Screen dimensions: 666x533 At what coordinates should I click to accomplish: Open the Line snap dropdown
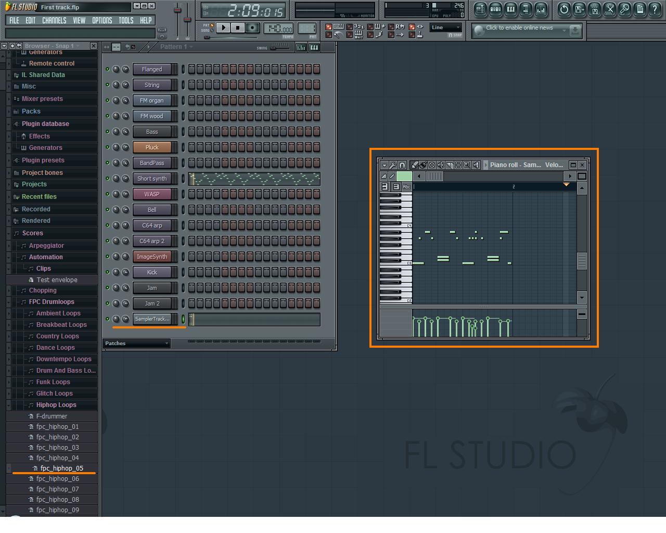click(446, 28)
